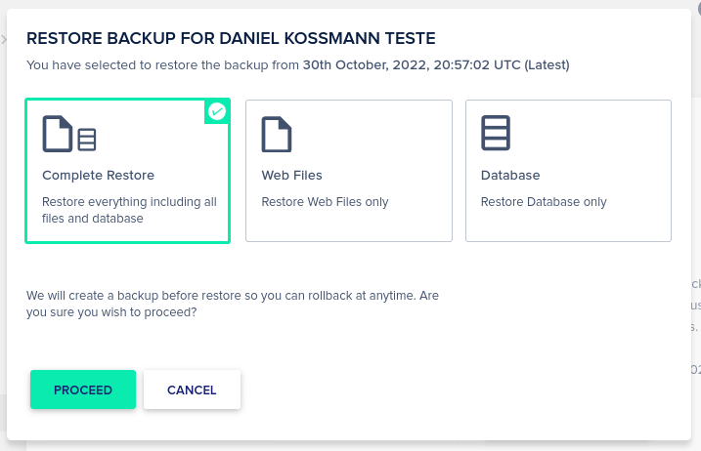Choose the Web Files restore option
The height and width of the screenshot is (451, 701).
point(349,171)
